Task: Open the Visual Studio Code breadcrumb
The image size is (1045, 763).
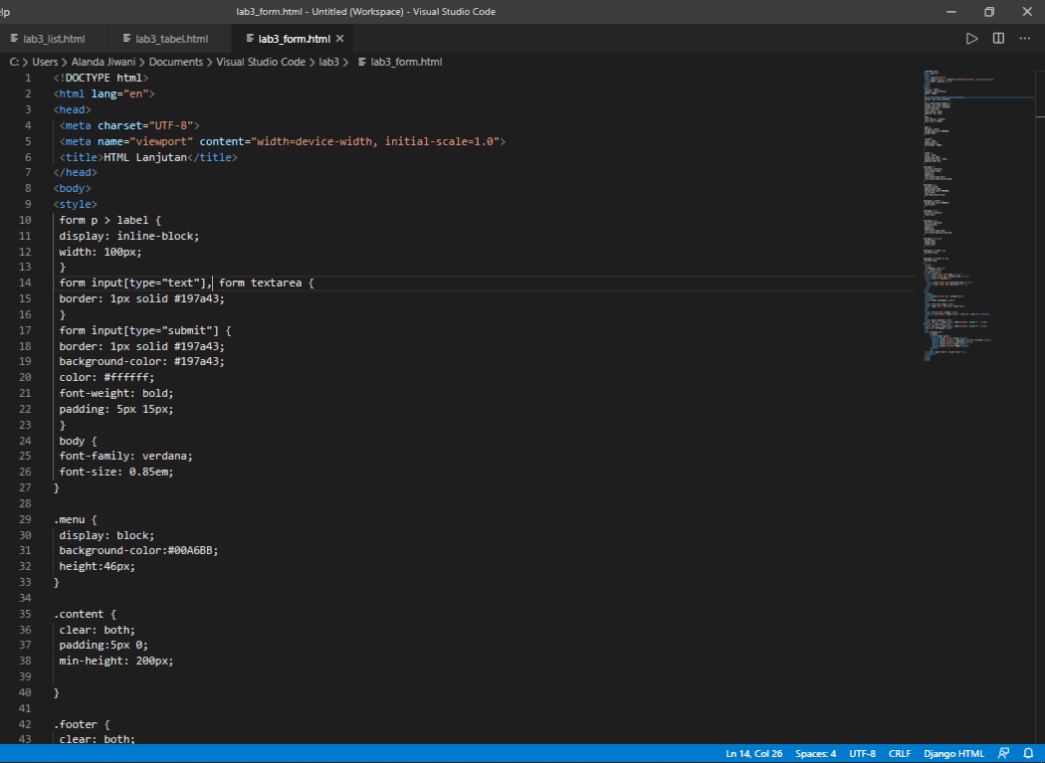Action: point(261,62)
